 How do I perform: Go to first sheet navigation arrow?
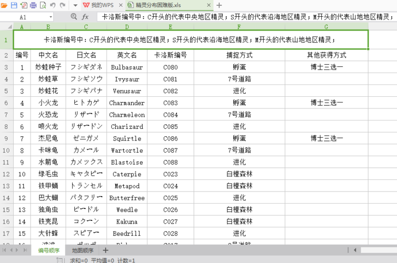click(x=4, y=250)
